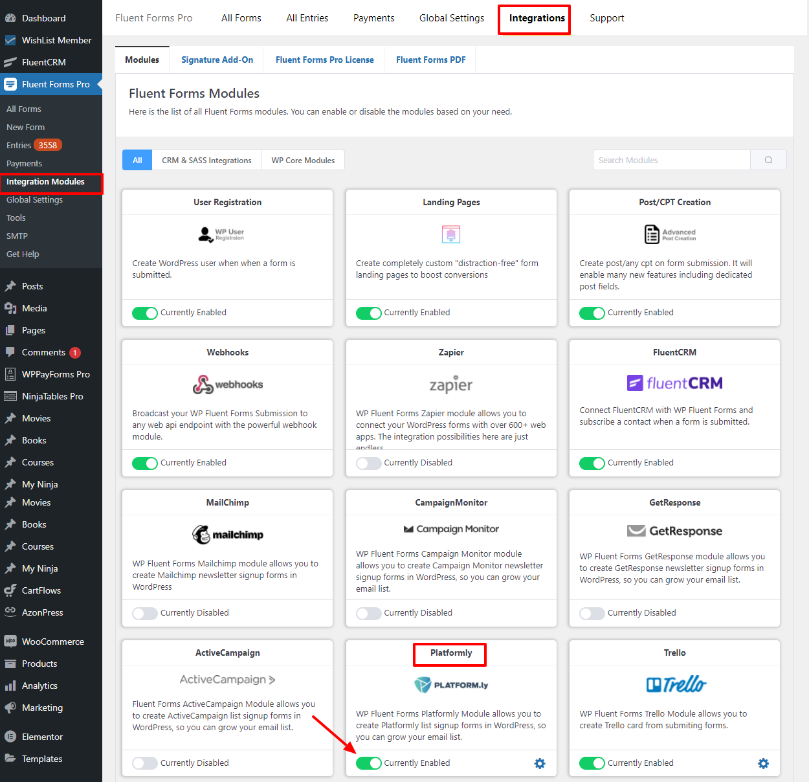Go to Global Settings in sidebar
The image size is (809, 782).
pos(34,199)
